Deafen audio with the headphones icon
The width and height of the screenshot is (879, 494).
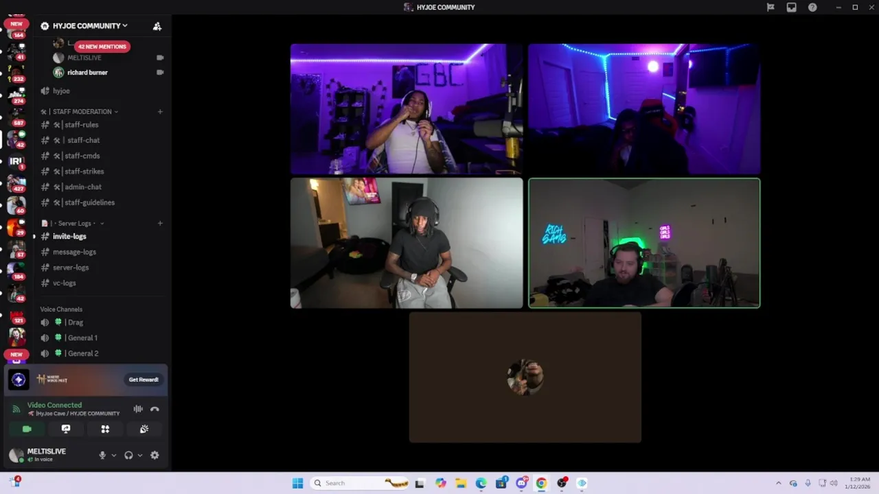tap(128, 455)
